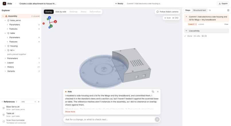Collapse the Live activity section
Screen dimensions: 231x126
point(186,31)
